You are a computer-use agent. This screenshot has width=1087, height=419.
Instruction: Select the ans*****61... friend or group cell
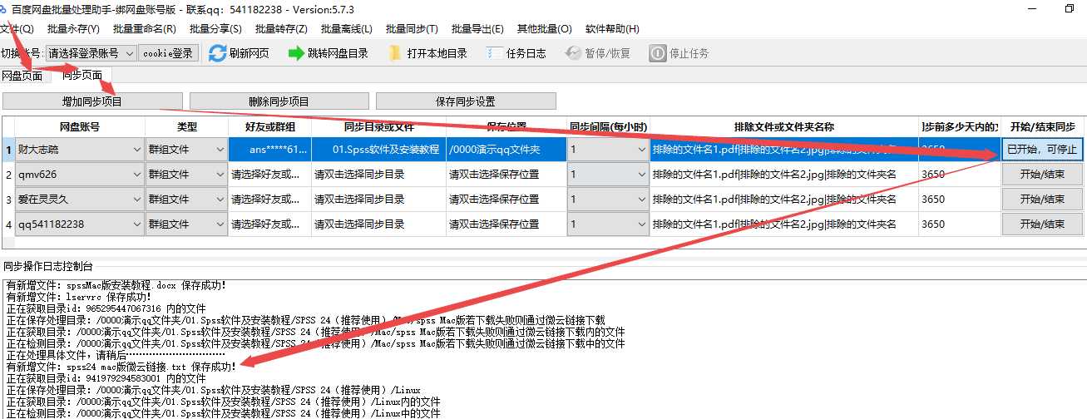(270, 150)
